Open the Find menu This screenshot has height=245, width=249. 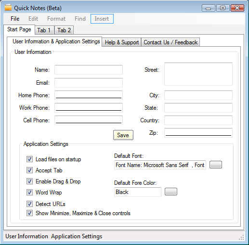click(x=80, y=19)
